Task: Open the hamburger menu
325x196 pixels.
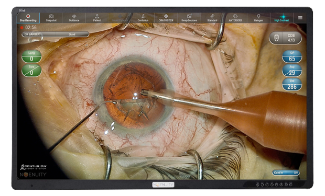Action: tap(300, 18)
